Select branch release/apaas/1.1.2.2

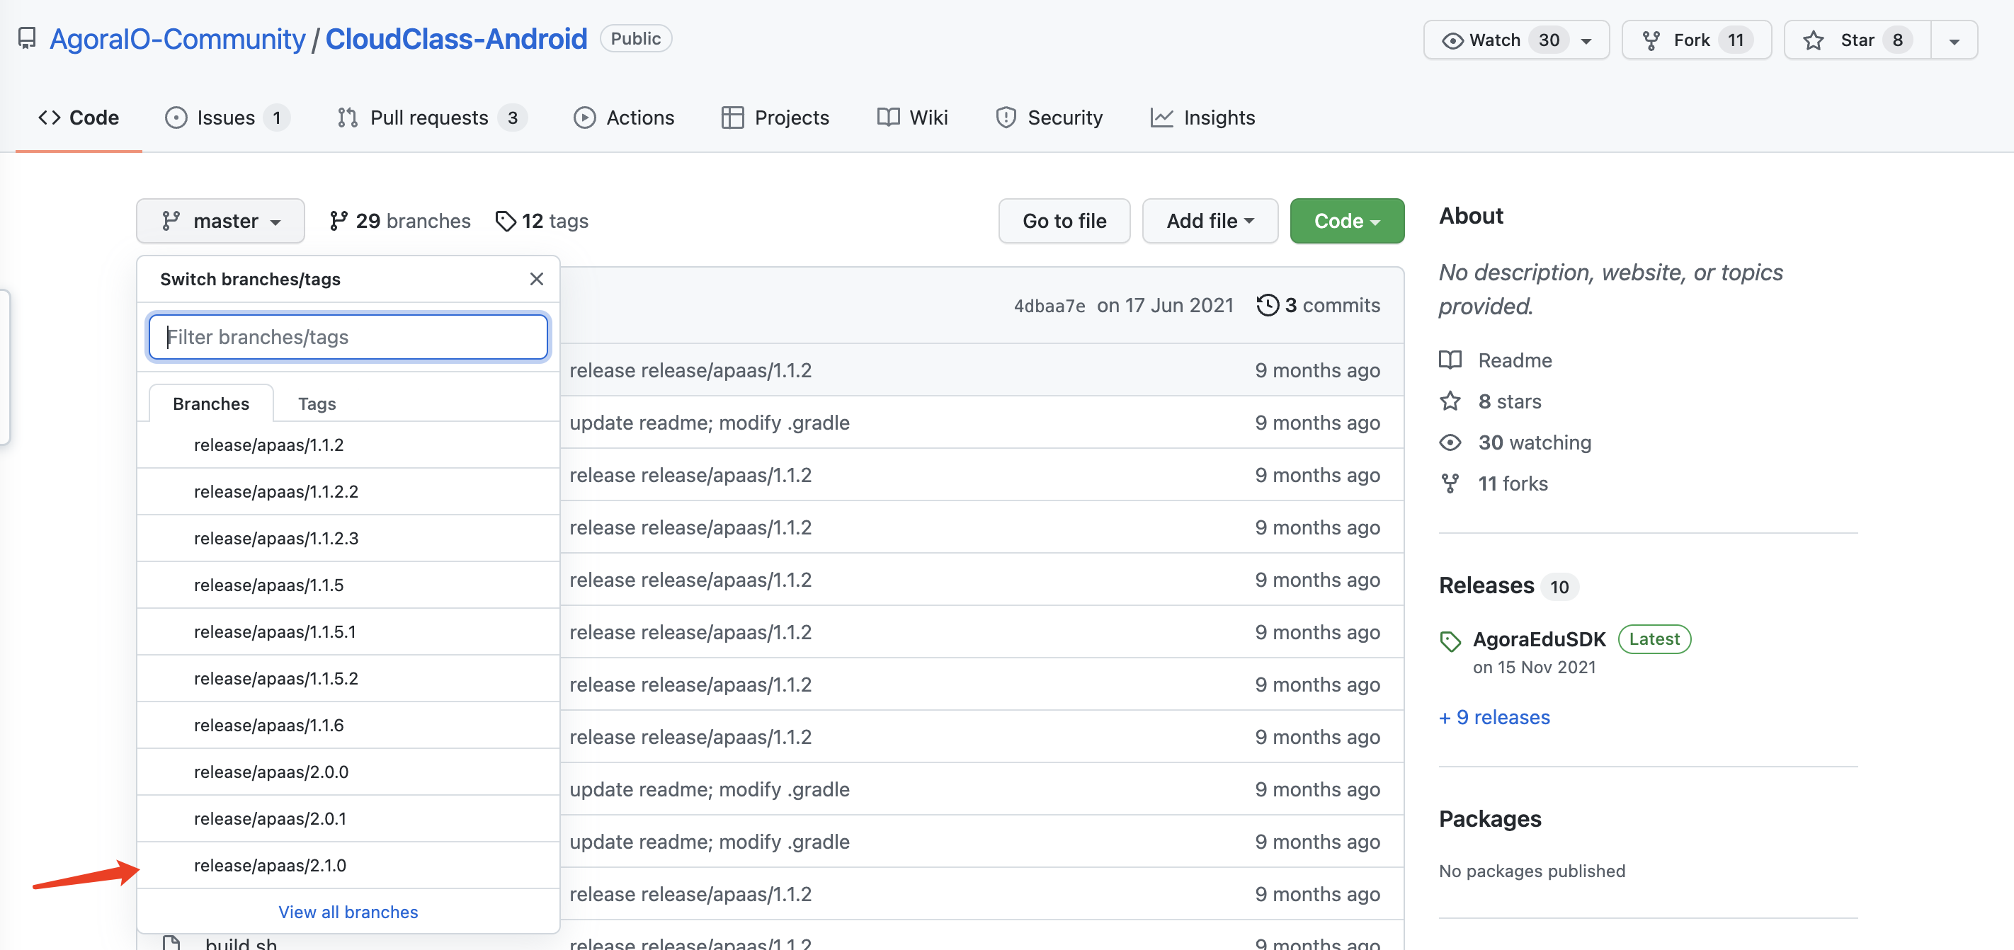pos(348,492)
